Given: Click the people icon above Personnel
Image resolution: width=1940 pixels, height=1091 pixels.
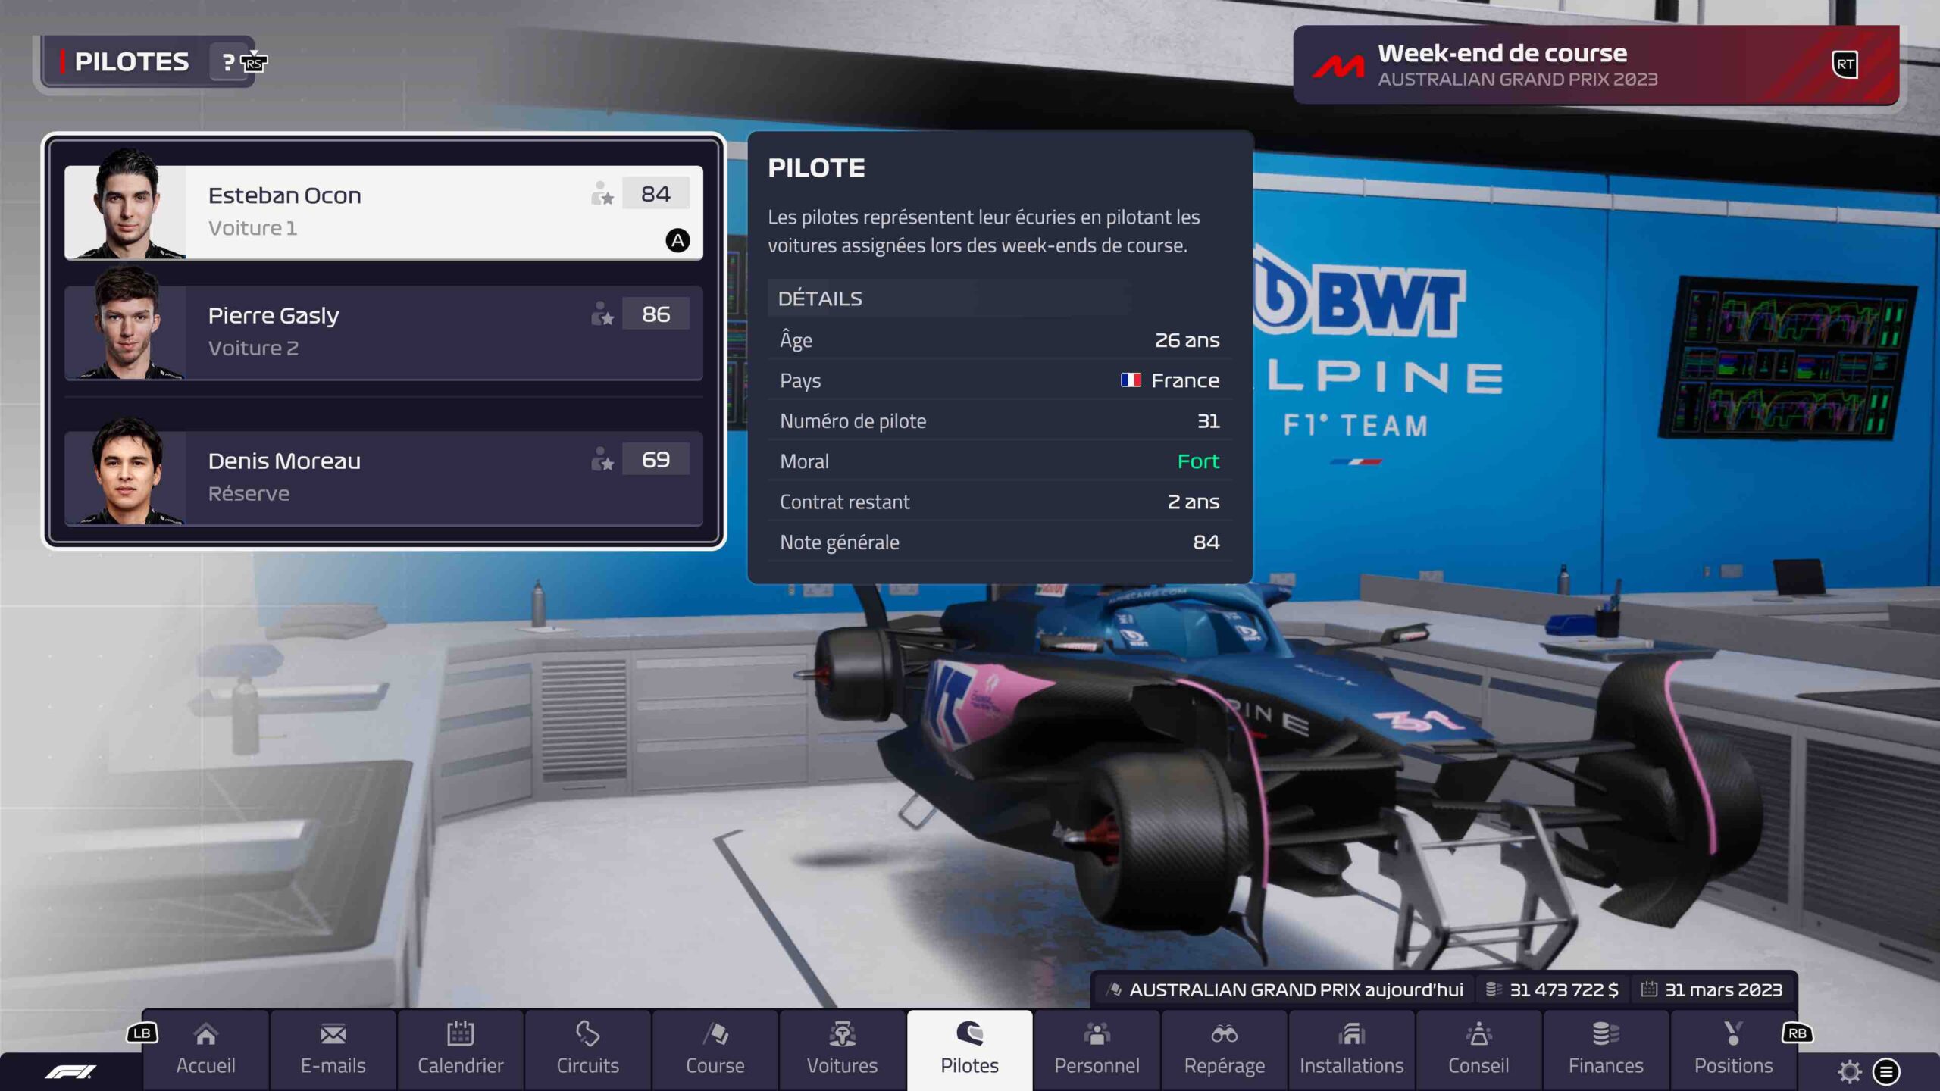Looking at the screenshot, I should 1097,1033.
